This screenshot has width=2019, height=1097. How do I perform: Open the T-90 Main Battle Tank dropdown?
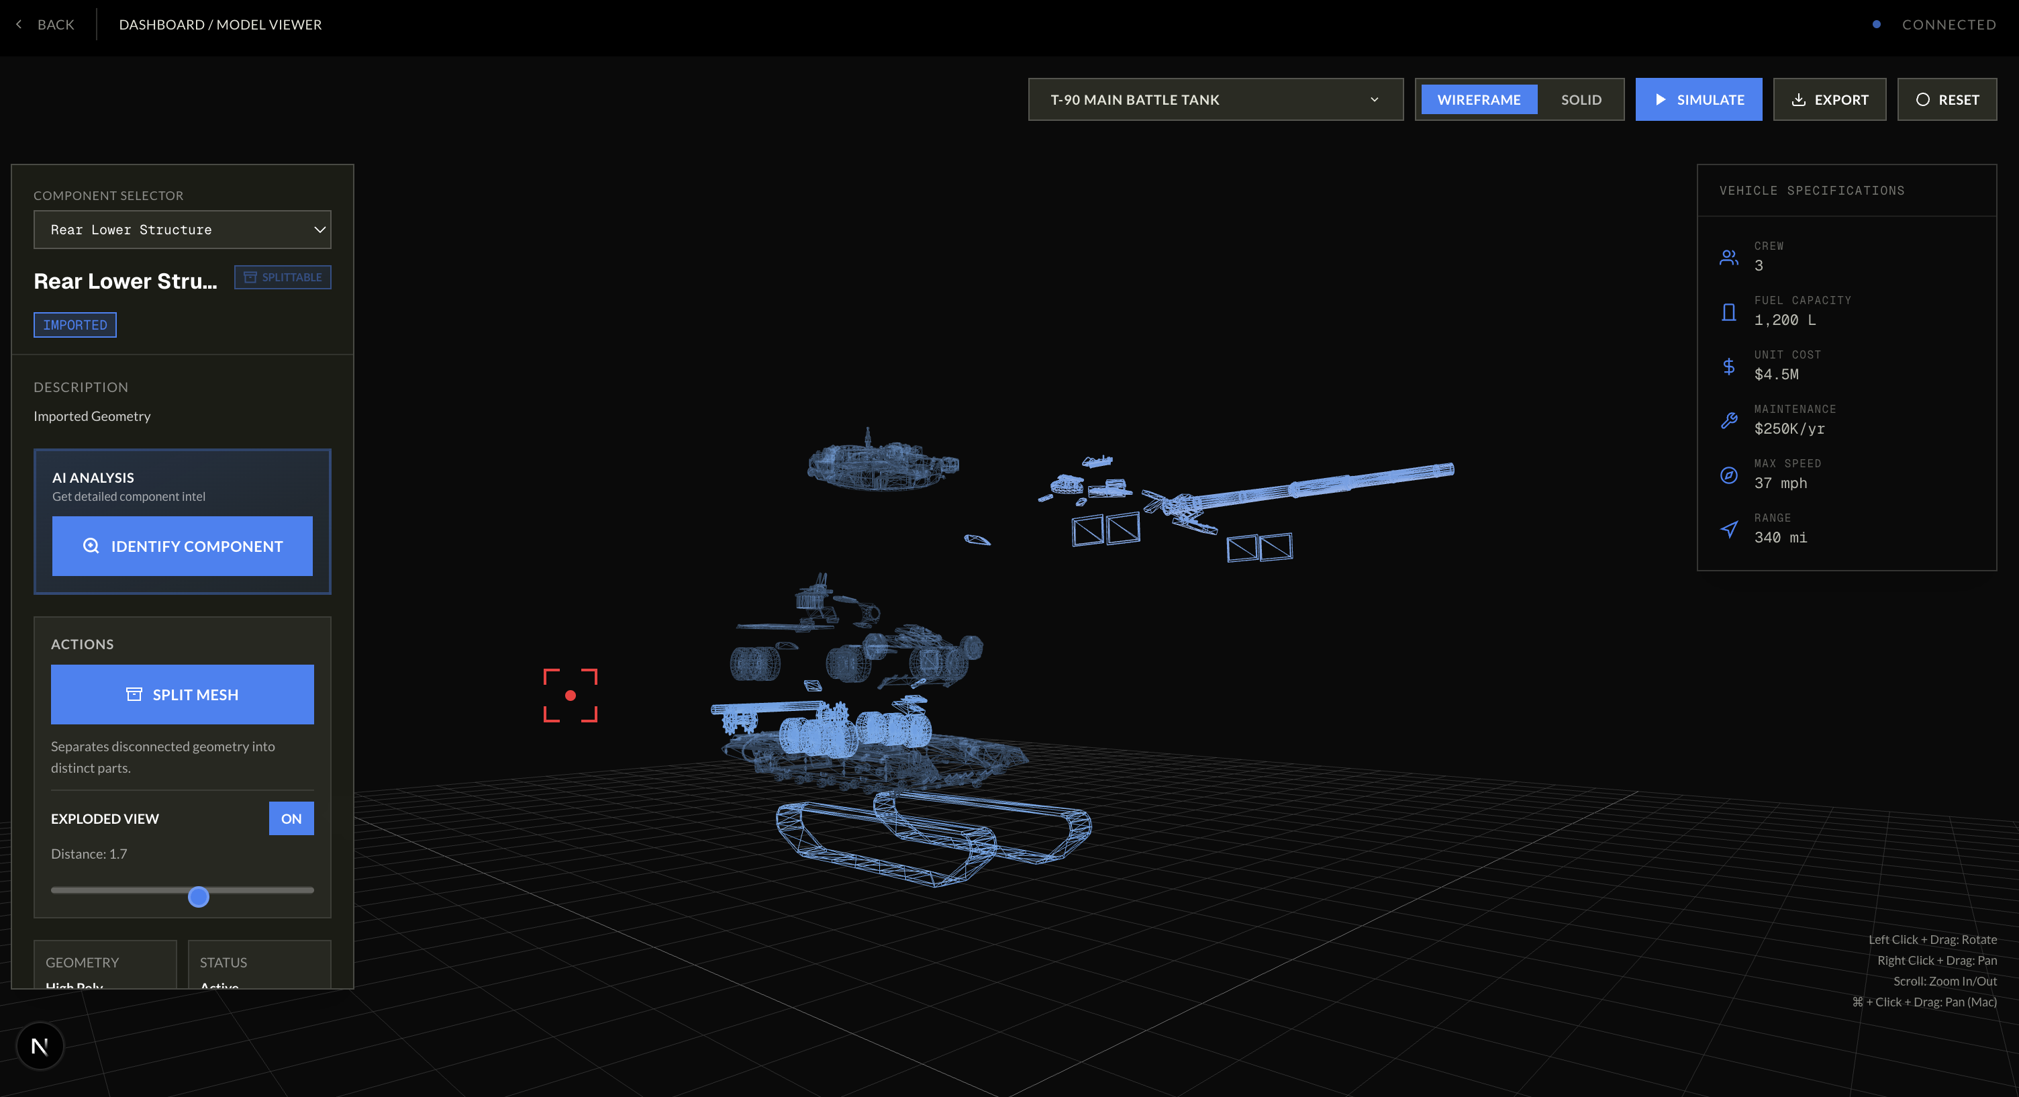(1215, 99)
